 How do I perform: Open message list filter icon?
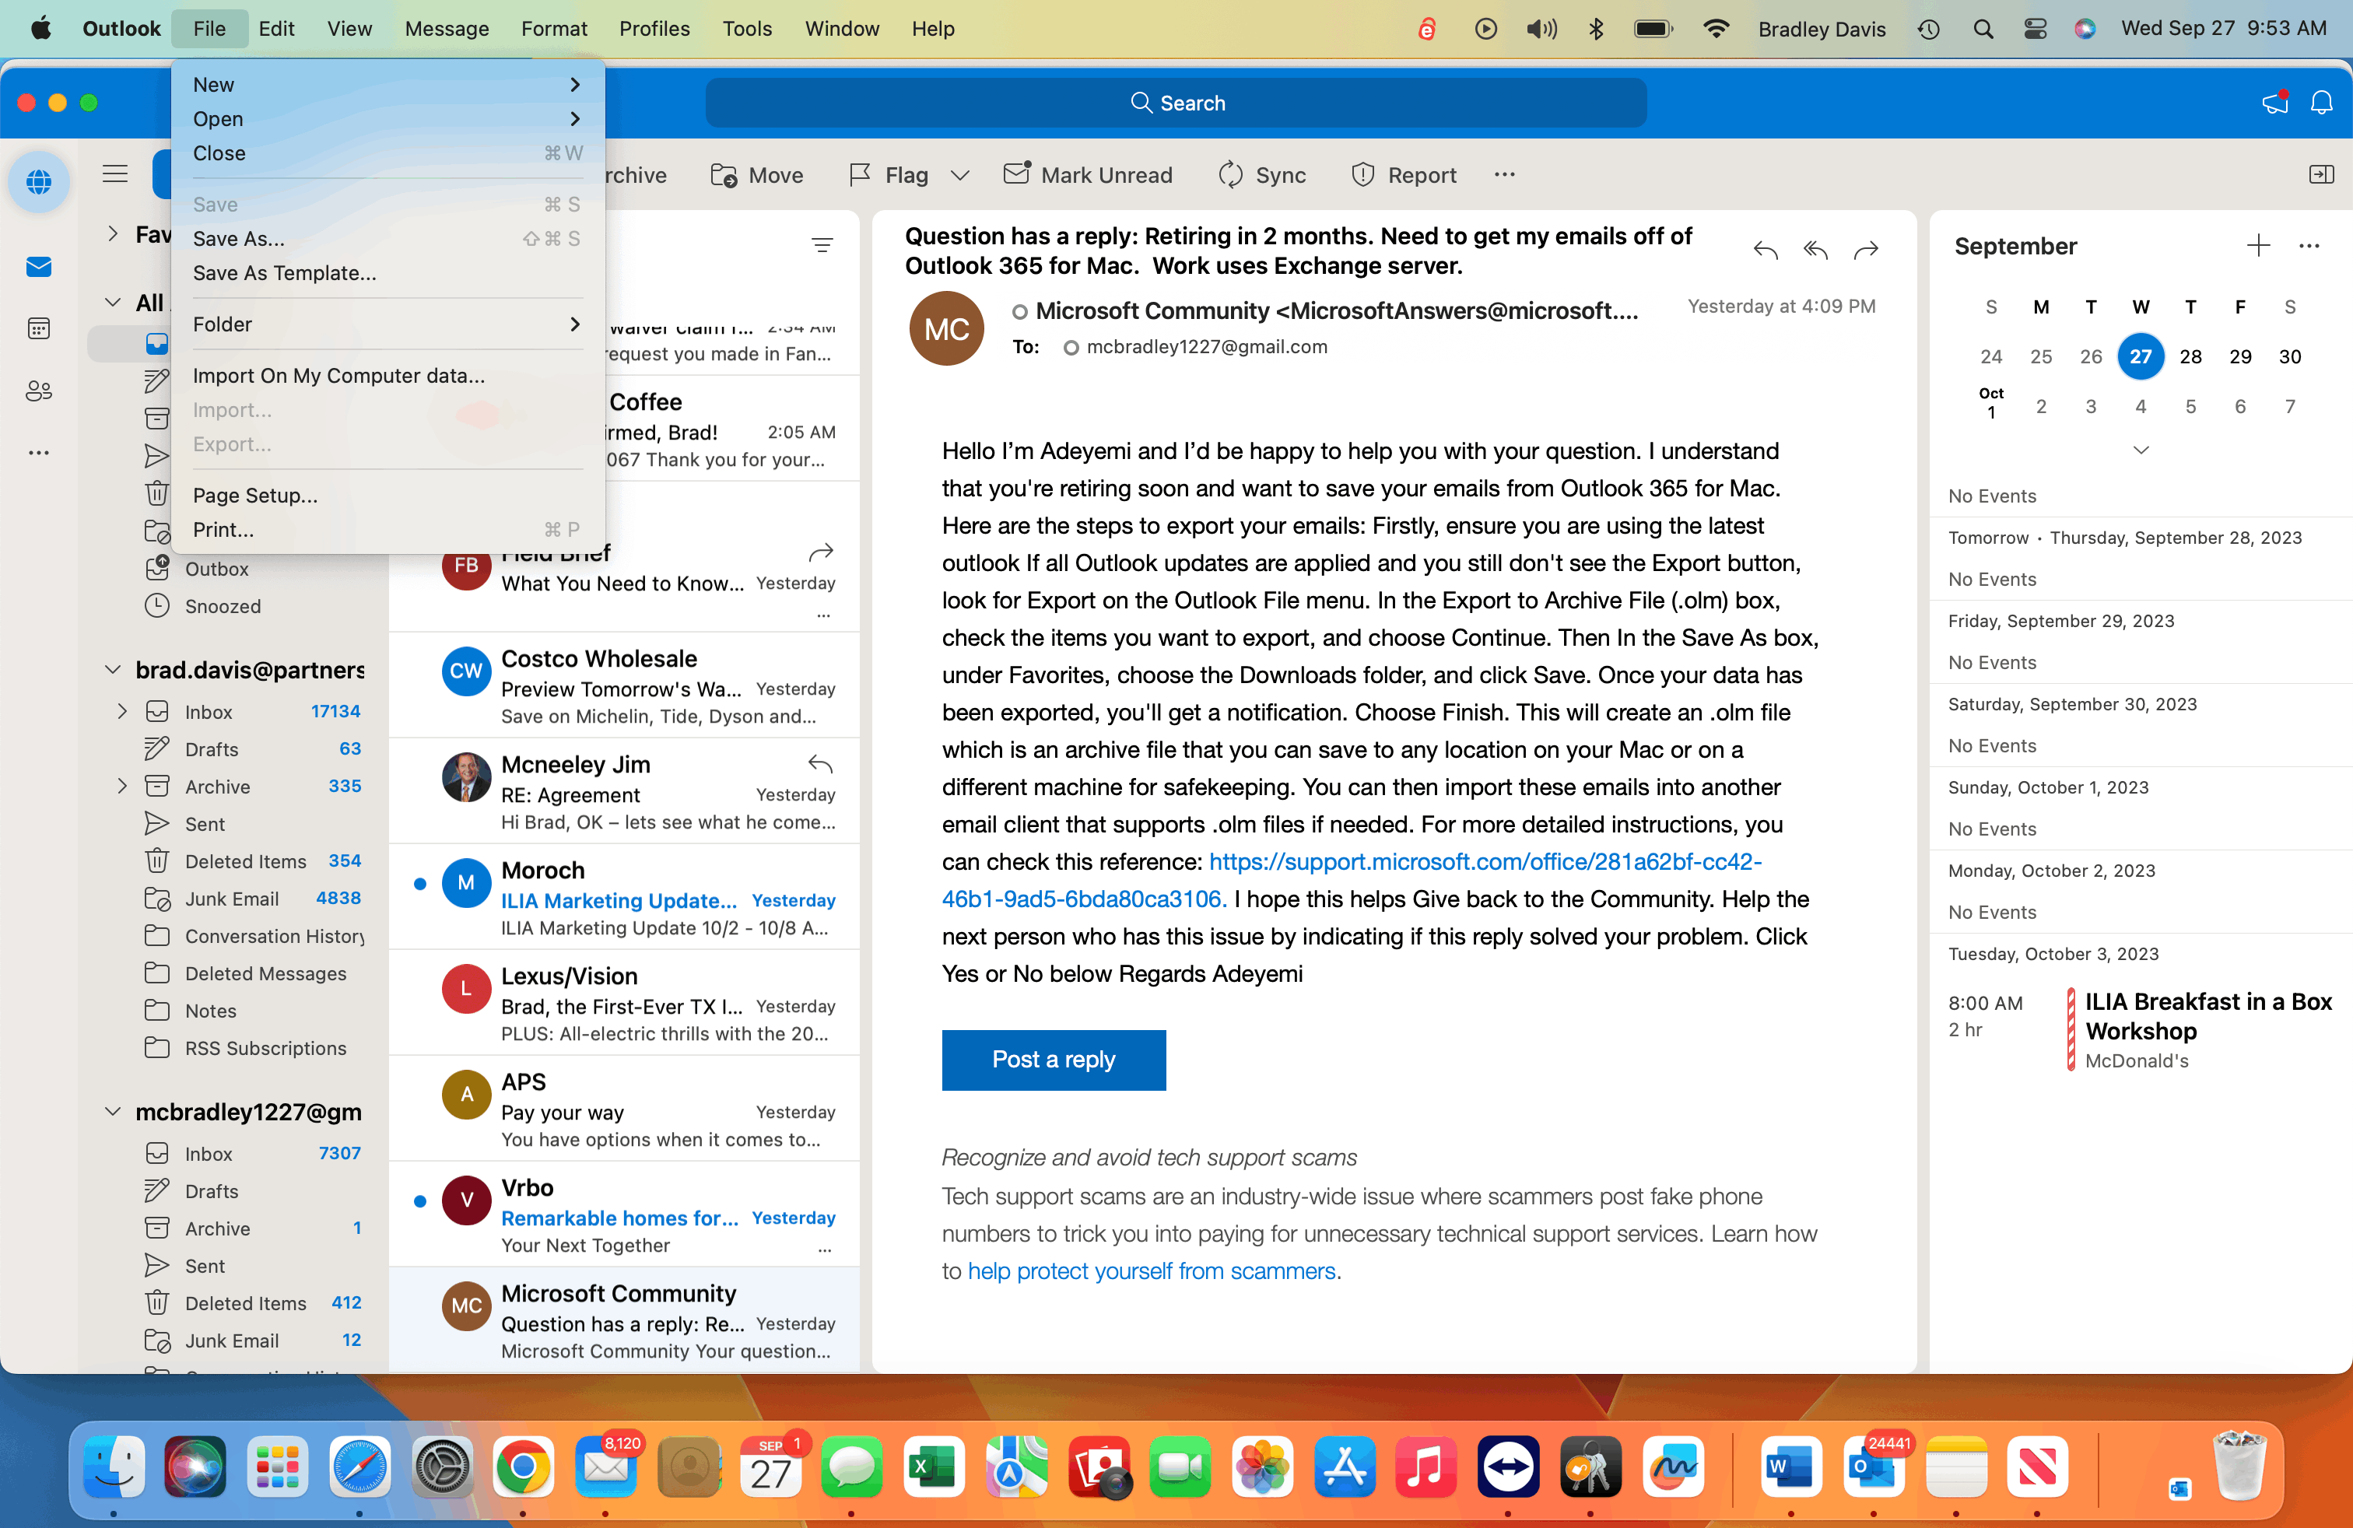(822, 245)
